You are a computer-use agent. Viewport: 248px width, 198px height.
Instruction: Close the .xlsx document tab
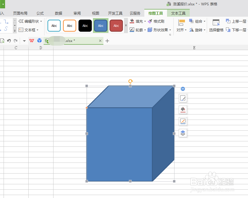100,41
